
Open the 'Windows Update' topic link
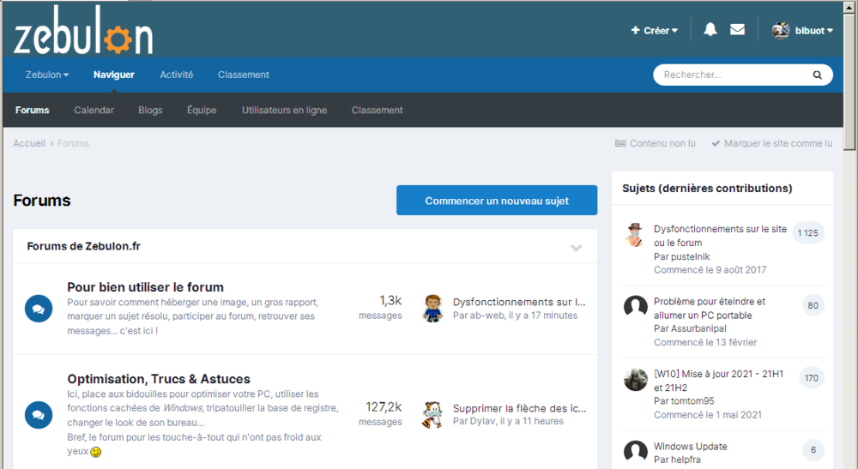[690, 447]
